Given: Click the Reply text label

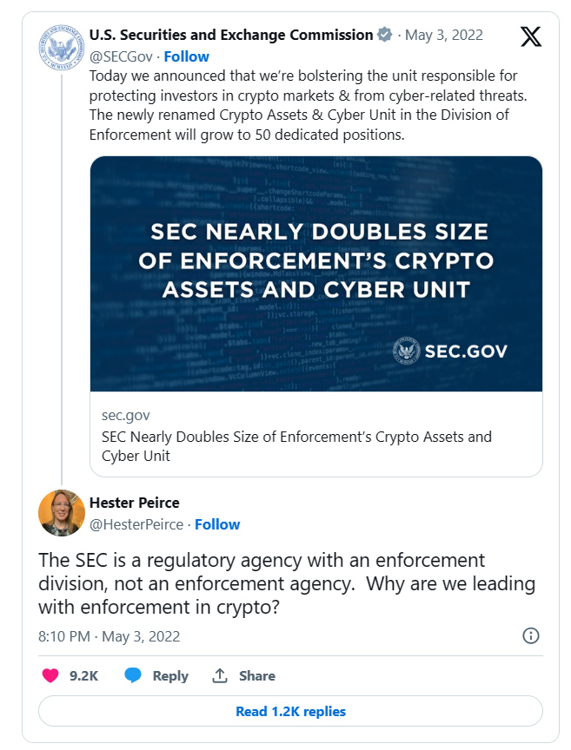Looking at the screenshot, I should tap(170, 676).
